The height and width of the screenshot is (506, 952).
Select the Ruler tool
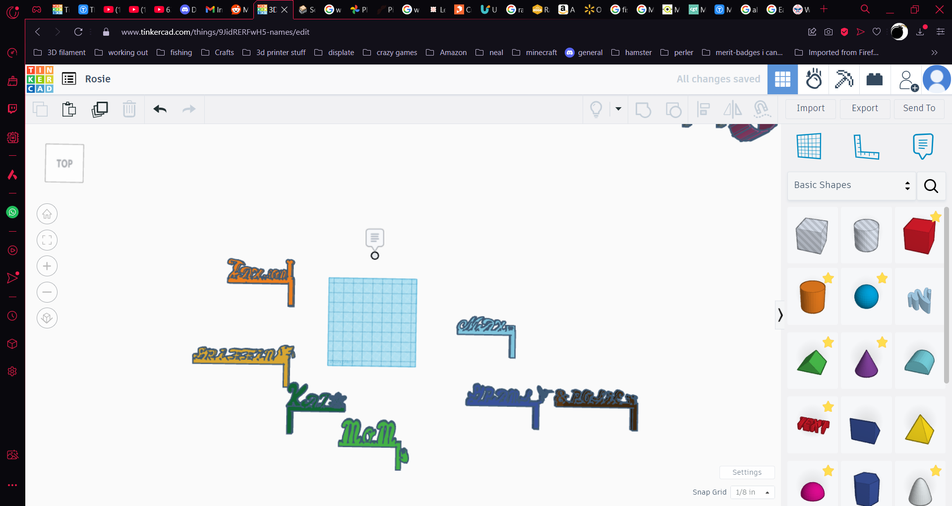pos(866,147)
